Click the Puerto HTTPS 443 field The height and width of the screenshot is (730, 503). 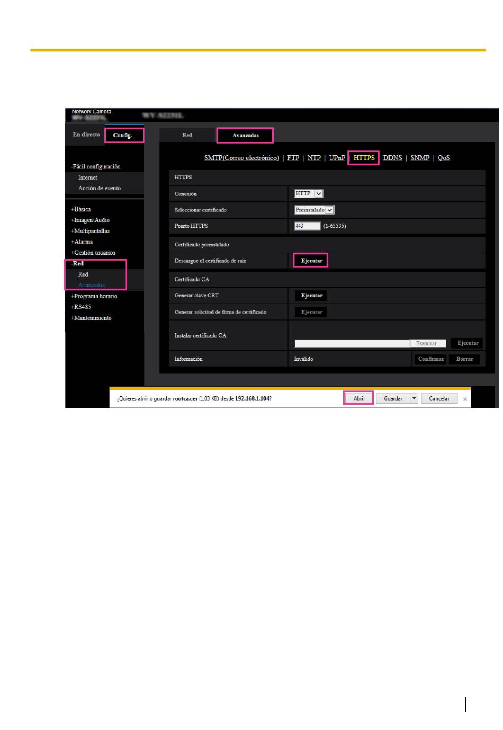[307, 226]
